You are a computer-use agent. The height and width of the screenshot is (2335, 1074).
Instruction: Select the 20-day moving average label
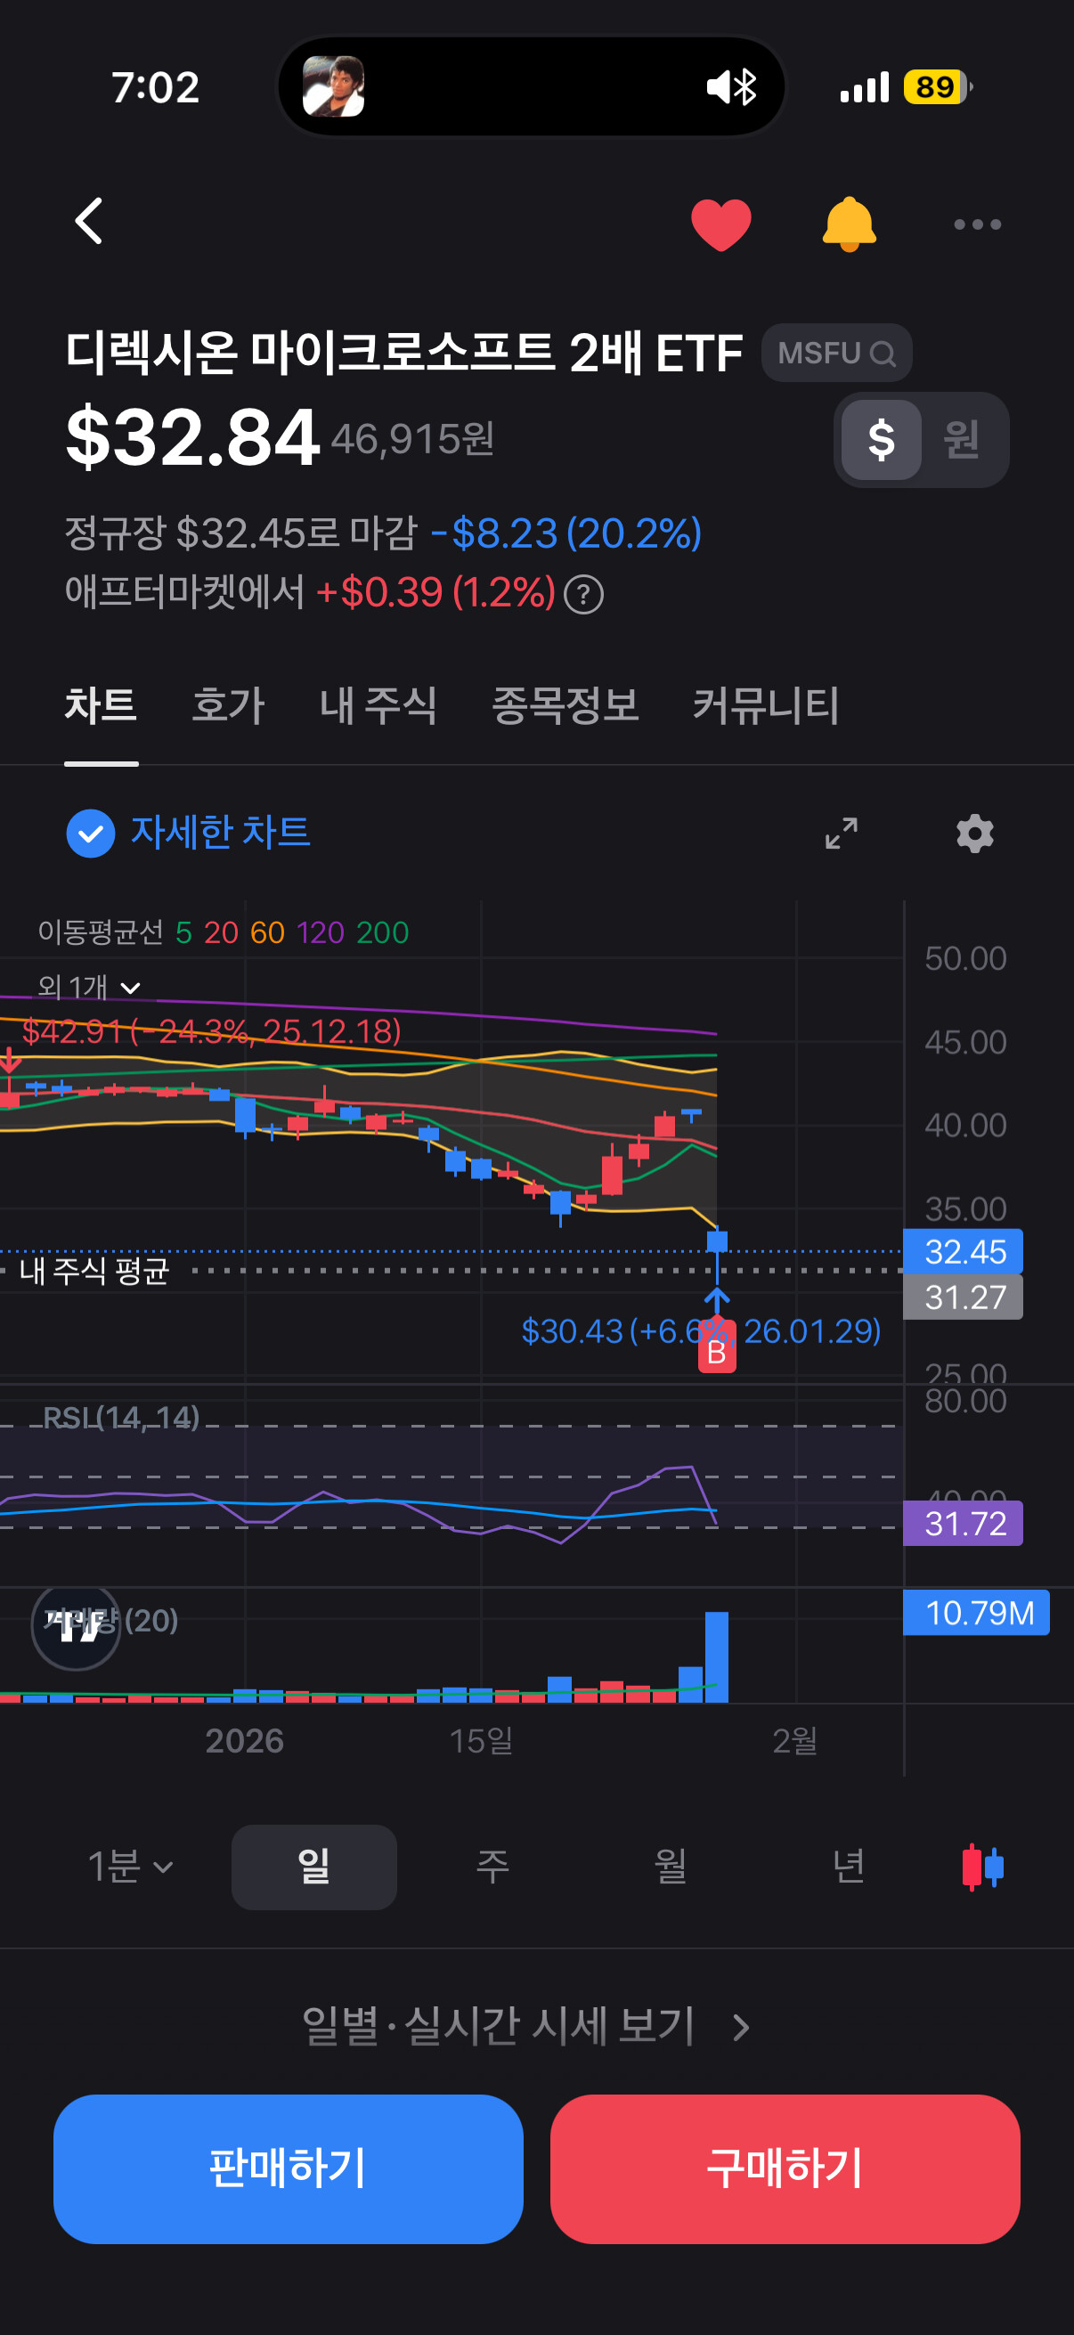[x=220, y=932]
